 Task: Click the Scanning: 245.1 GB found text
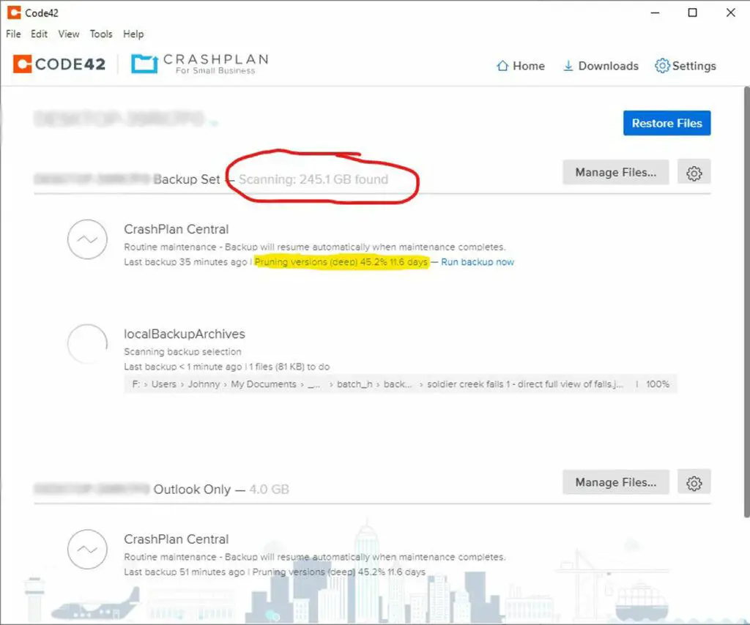pos(313,179)
